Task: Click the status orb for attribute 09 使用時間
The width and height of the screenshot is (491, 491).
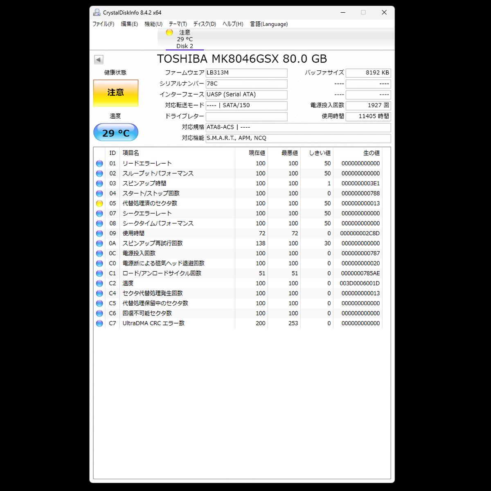Action: (99, 233)
